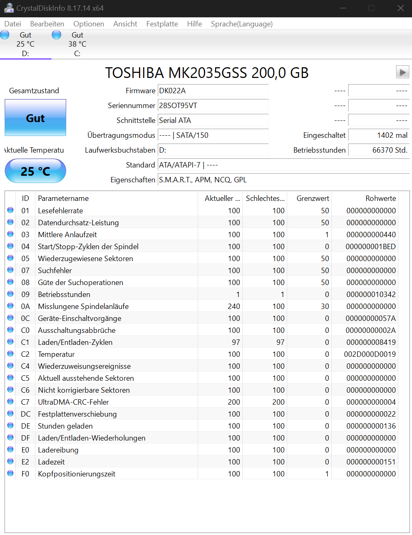The height and width of the screenshot is (535, 412).
Task: Click the status dot for Lesefehlerrate row
Action: pyautogui.click(x=10, y=210)
